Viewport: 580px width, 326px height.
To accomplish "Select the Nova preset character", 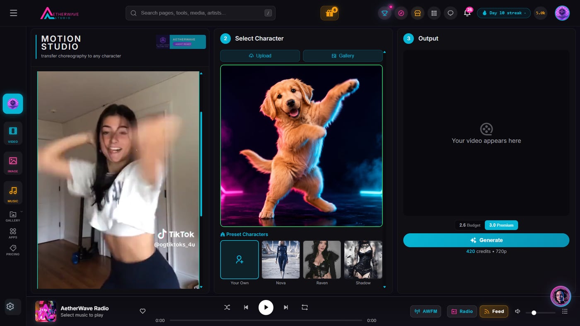I will pos(280,260).
